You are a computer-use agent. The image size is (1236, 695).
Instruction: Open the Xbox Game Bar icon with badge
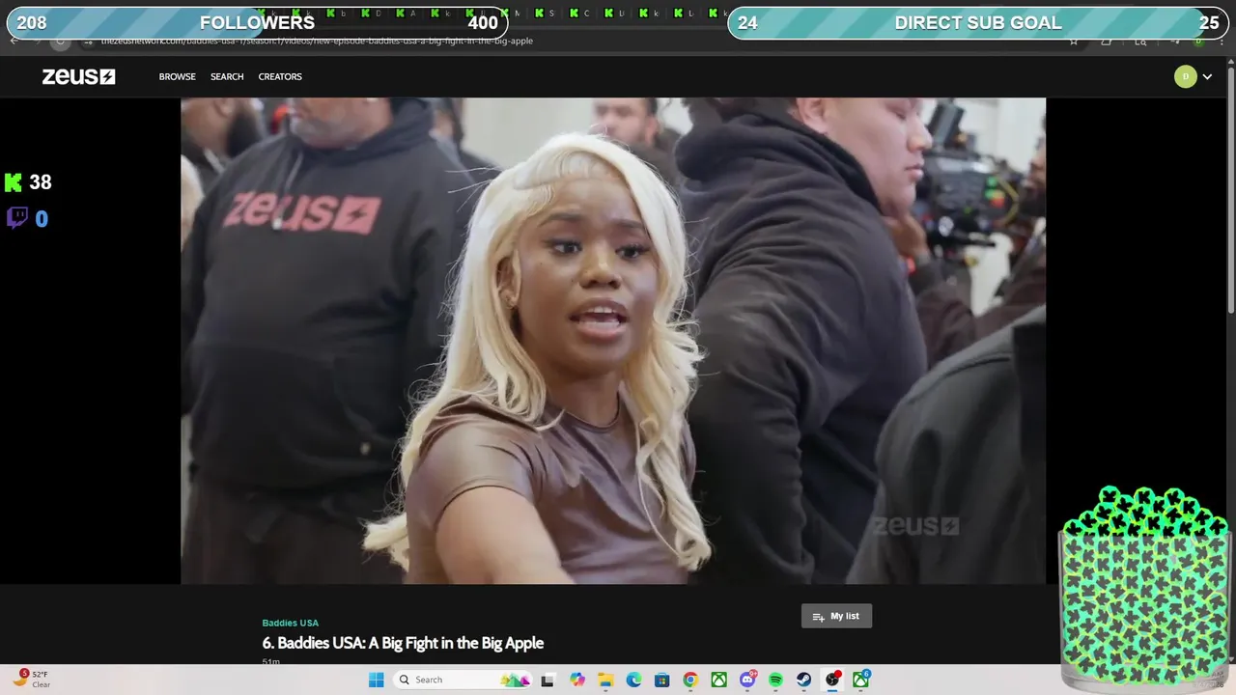tap(860, 680)
